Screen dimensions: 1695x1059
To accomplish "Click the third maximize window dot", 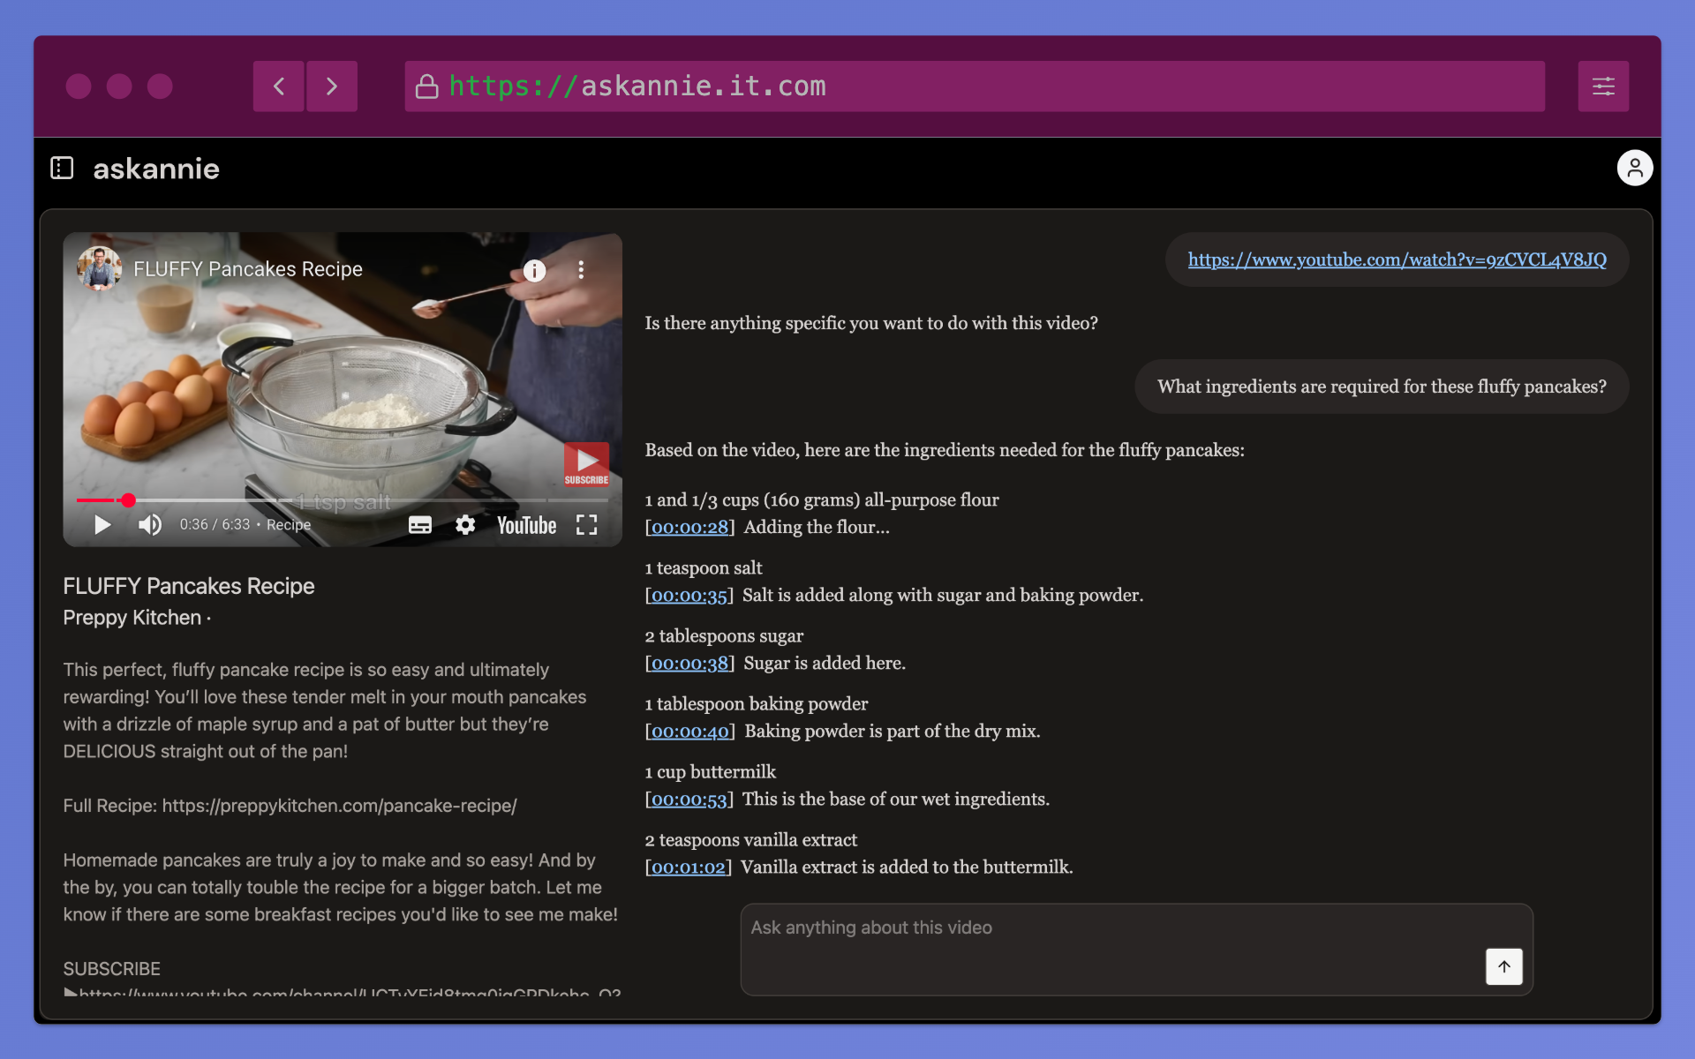I will [160, 86].
